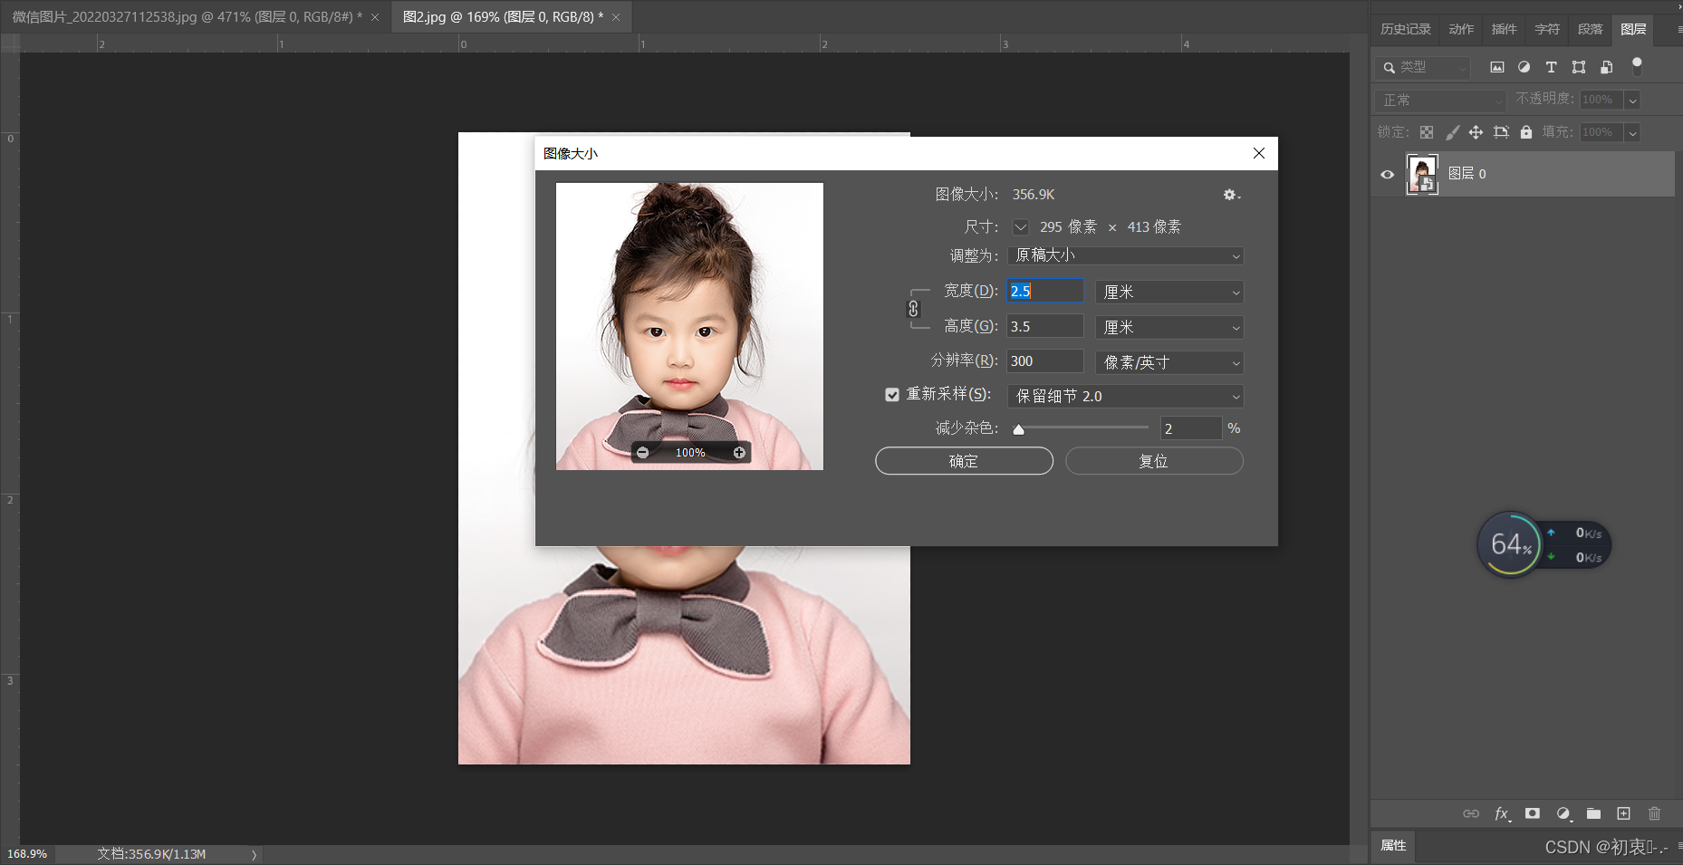
Task: Filter layers by adjustment layer type
Action: point(1524,67)
